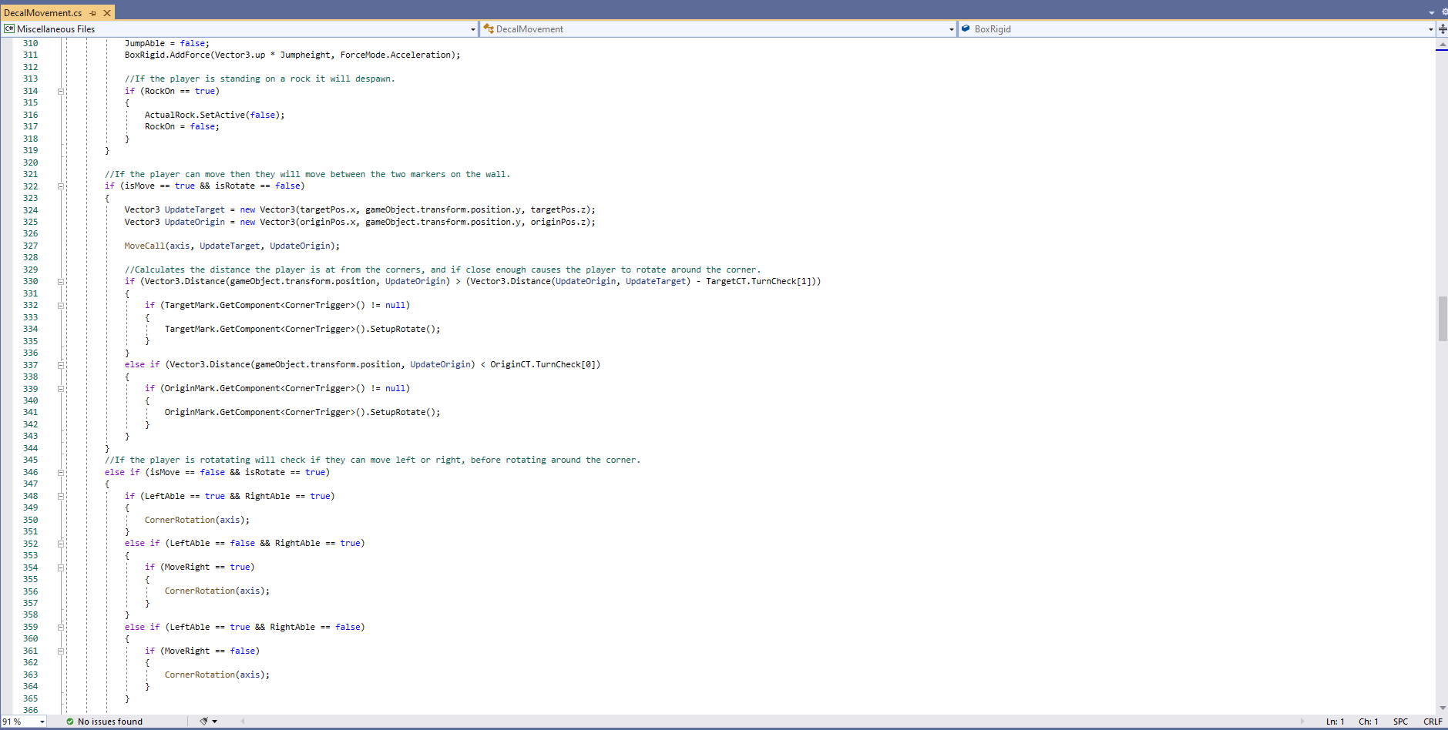Click the DecalMovement class icon in navigation bar

pyautogui.click(x=488, y=29)
